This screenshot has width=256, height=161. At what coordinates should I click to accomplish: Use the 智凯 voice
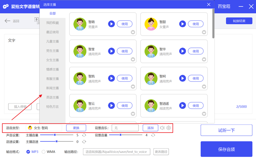pyautogui.click(x=124, y=78)
